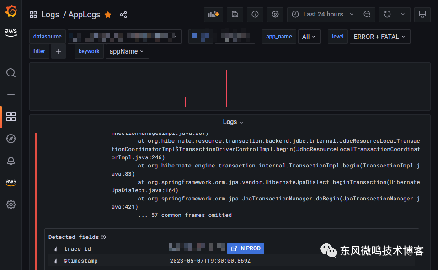This screenshot has width=438, height=270.
Task: Open the level ERROR + FATAL dropdown
Action: click(380, 37)
